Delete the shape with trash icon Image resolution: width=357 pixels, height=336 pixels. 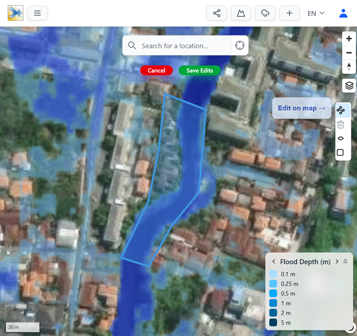(x=341, y=125)
